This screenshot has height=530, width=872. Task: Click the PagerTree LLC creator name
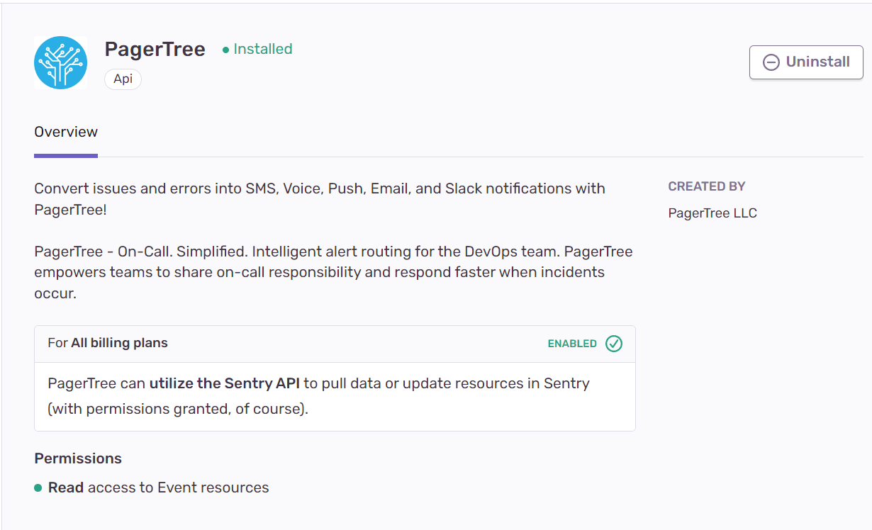(x=712, y=213)
